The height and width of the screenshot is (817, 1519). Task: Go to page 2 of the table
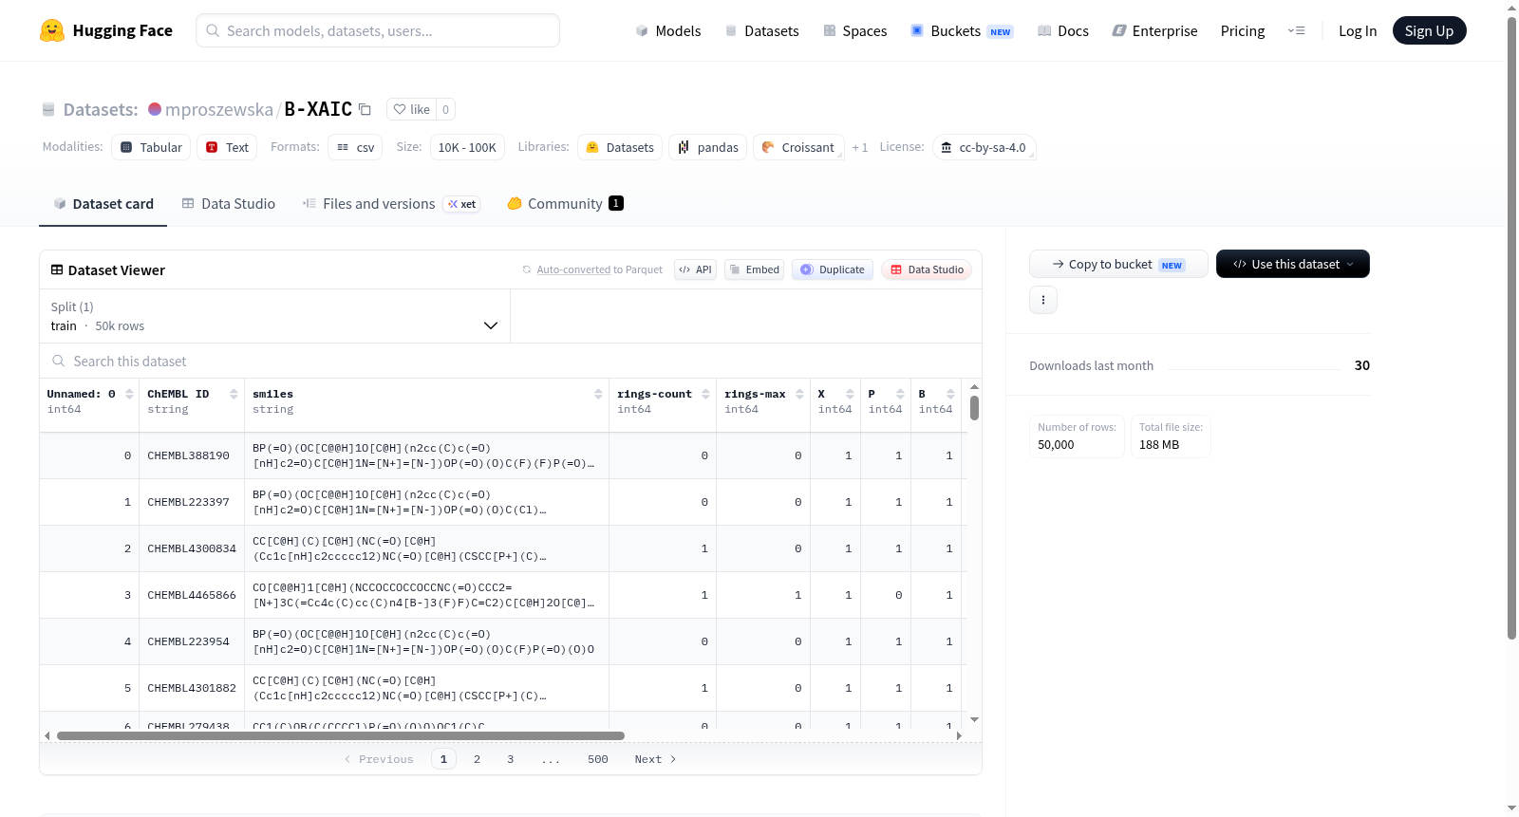(x=477, y=759)
